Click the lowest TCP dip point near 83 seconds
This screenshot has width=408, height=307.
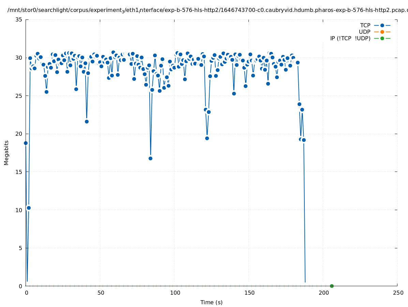click(150, 158)
